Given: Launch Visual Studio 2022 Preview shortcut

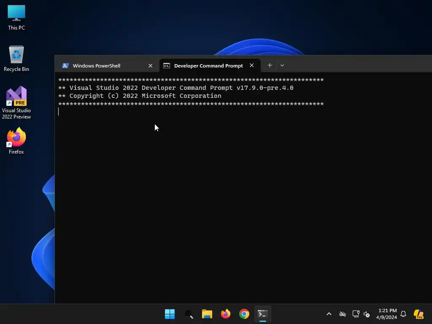Looking at the screenshot, I should [x=16, y=103].
